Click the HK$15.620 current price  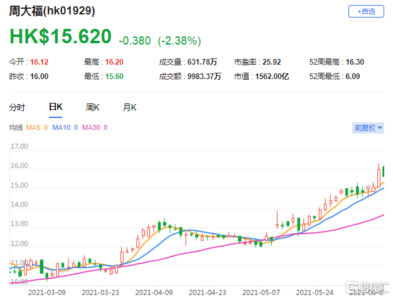(60, 38)
